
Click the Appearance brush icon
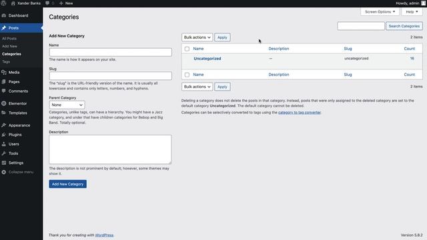point(4,125)
